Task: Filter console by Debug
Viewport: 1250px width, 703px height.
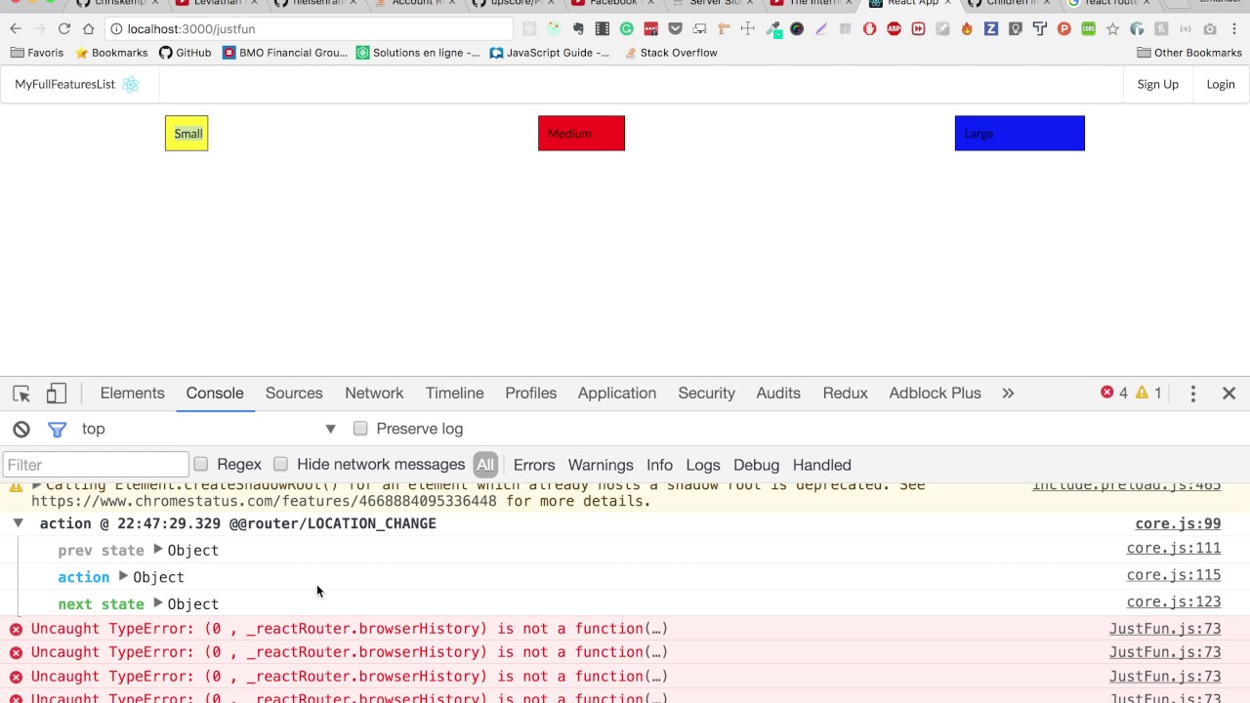Action: pyautogui.click(x=757, y=465)
